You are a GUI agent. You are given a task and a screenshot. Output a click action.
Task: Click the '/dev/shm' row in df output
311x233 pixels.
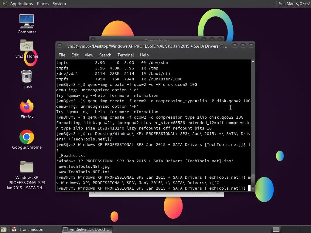point(112,62)
